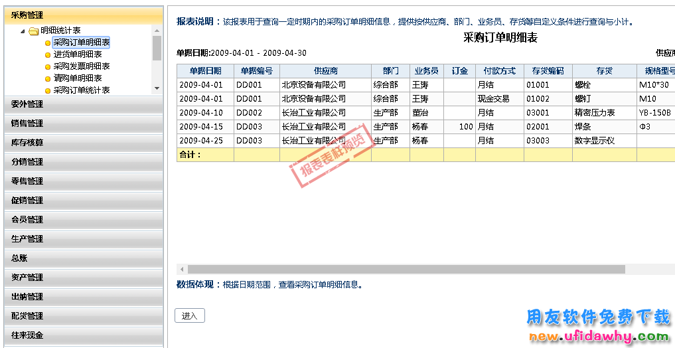Click the bullet icon beside 采购订单明细表

(x=47, y=43)
